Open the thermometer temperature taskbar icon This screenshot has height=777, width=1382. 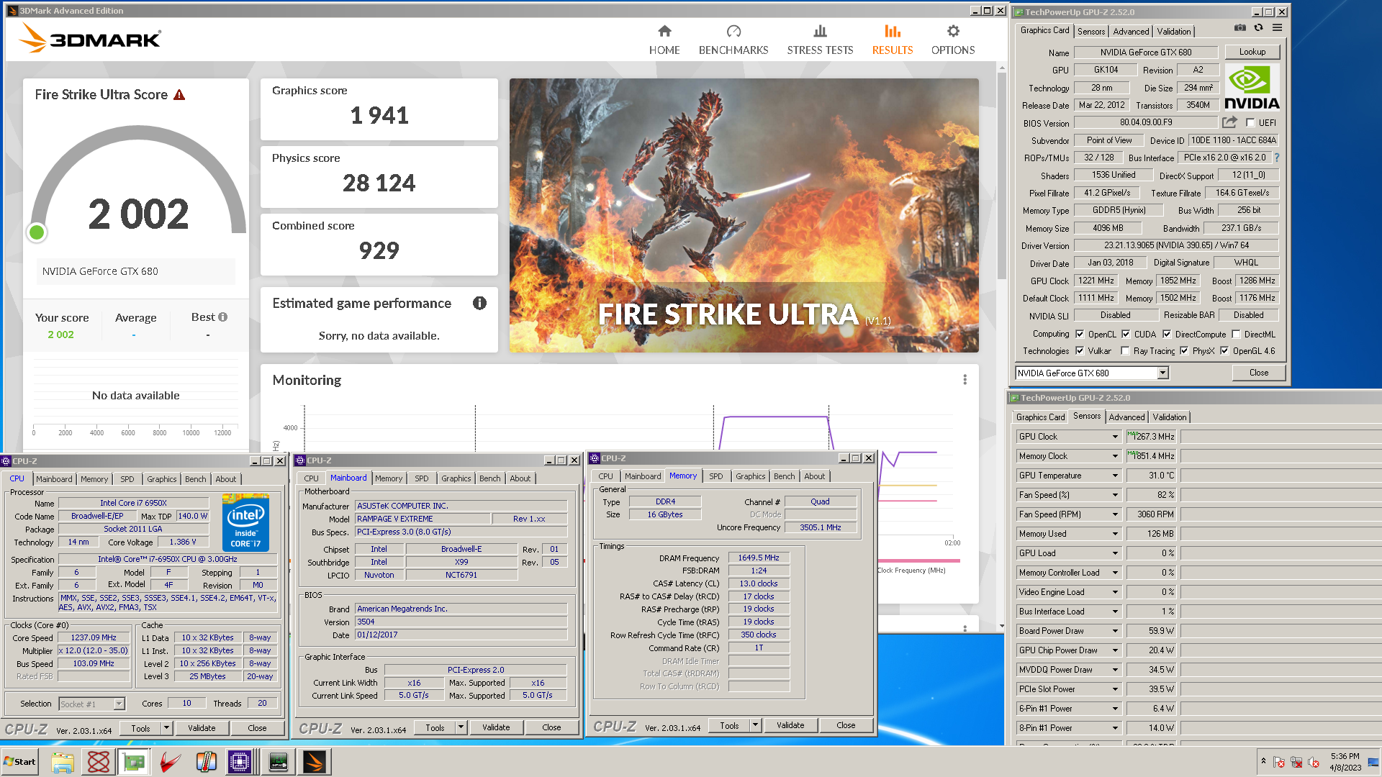click(x=207, y=762)
